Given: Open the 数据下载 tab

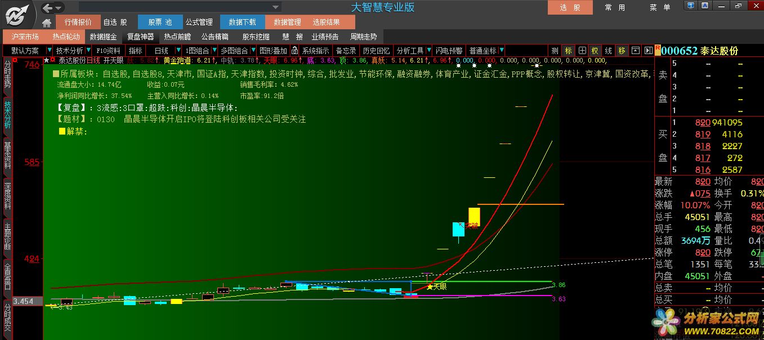Looking at the screenshot, I should [x=242, y=22].
